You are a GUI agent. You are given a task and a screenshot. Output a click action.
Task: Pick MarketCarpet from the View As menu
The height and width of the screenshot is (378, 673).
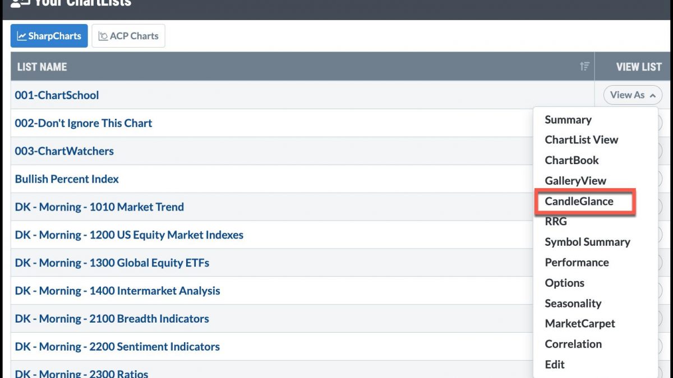[x=580, y=324]
